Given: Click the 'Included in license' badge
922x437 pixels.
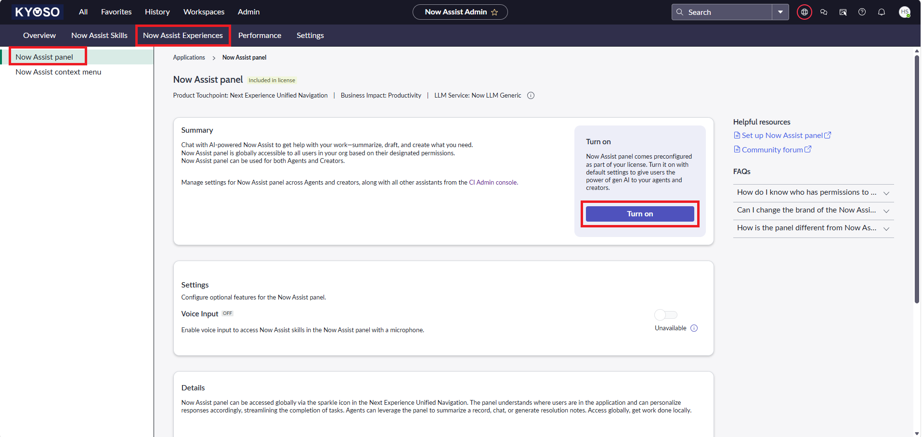Looking at the screenshot, I should (272, 80).
